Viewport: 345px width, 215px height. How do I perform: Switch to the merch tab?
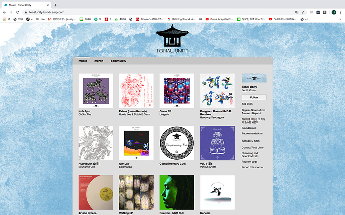click(99, 61)
